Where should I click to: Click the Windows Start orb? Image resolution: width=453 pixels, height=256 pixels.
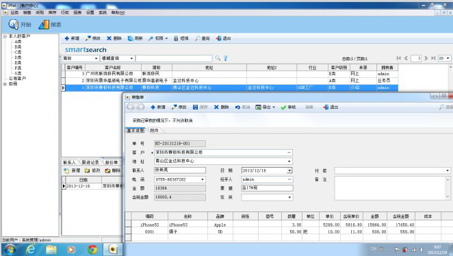10,249
